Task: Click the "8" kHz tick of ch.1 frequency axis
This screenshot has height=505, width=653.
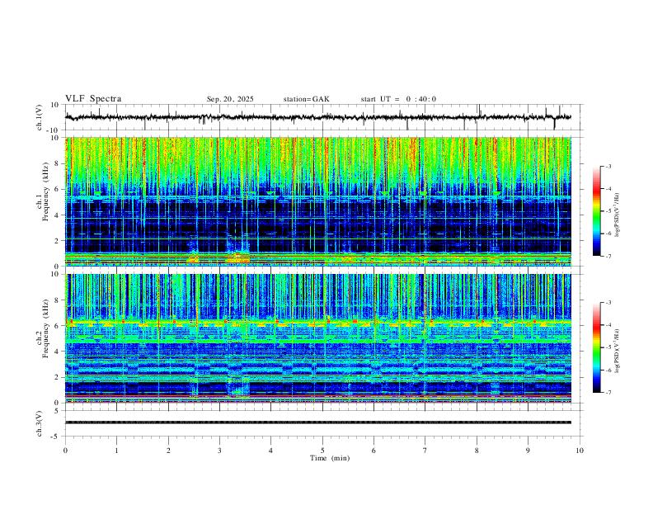Action: 58,163
